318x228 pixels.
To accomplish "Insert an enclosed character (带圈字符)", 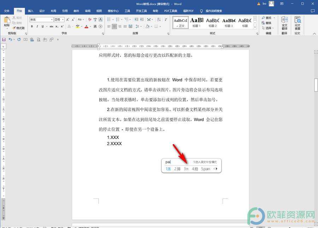I will pyautogui.click(x=101, y=26).
